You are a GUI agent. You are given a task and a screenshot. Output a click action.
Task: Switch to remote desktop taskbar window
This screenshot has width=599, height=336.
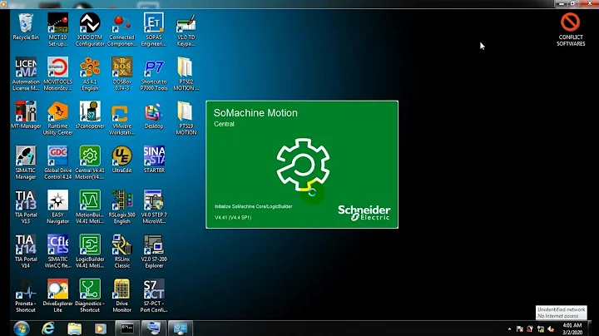click(x=154, y=329)
